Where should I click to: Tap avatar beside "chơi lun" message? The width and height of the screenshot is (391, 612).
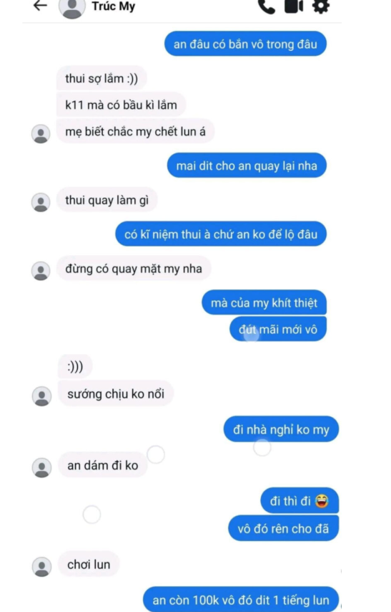pyautogui.click(x=41, y=567)
